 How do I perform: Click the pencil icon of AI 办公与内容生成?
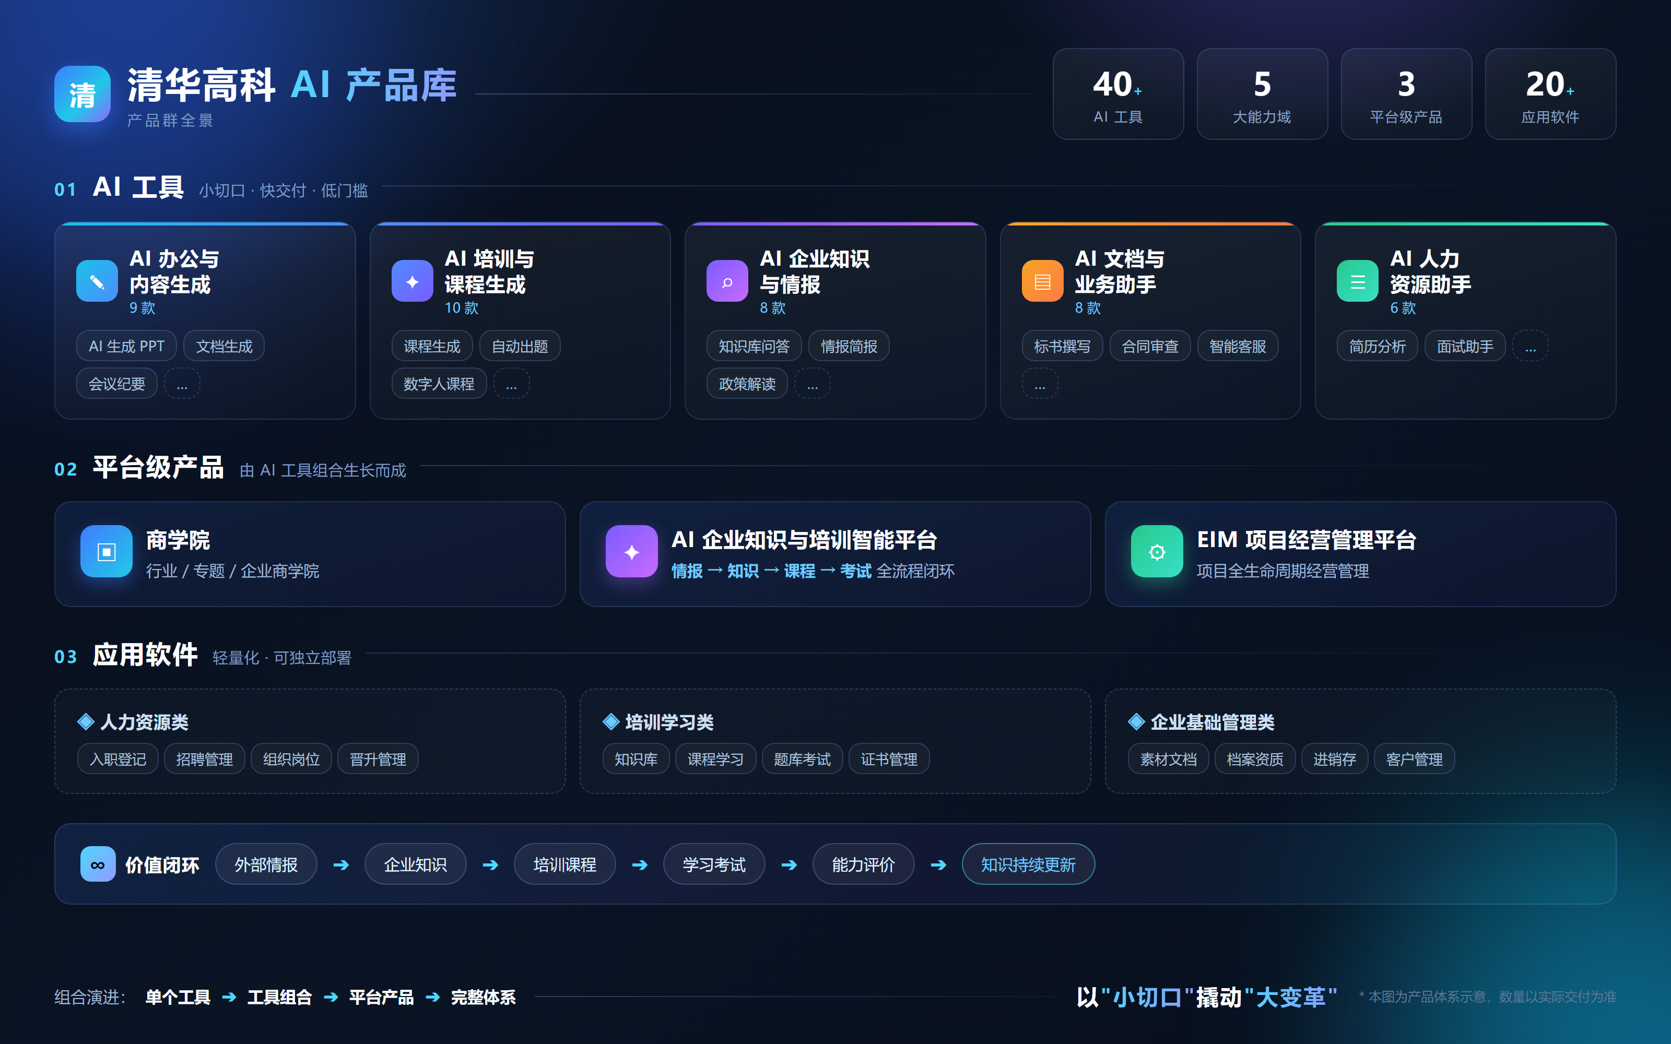(x=97, y=281)
